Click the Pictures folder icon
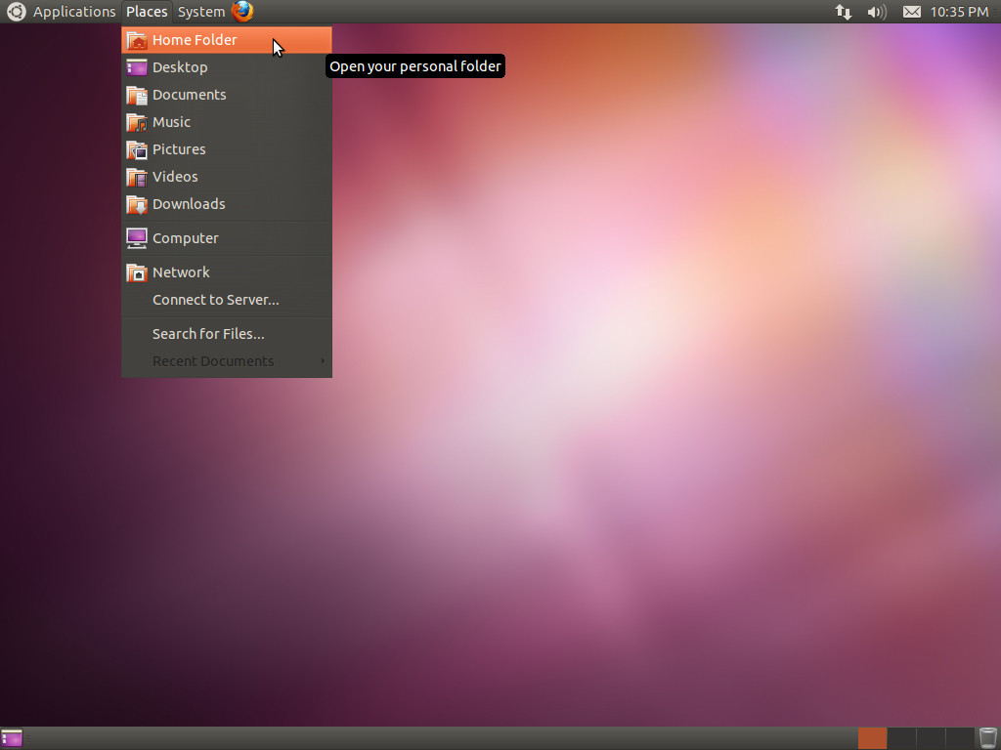 click(x=137, y=149)
